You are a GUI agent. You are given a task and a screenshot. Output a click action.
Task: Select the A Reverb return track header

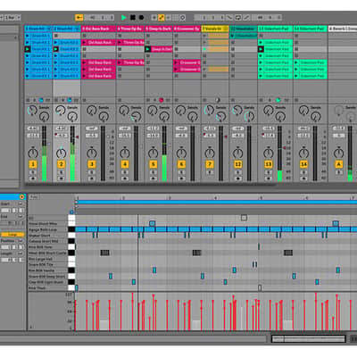pos(342,29)
